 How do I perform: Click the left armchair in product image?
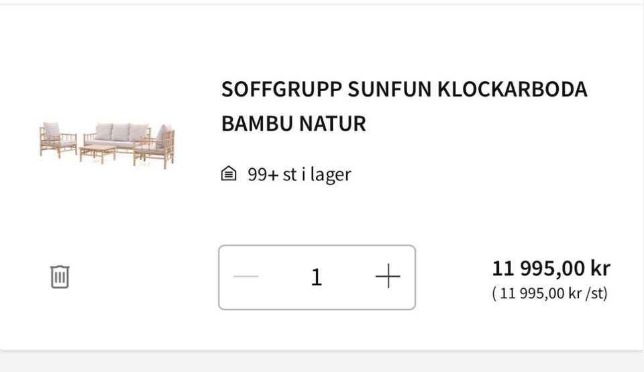[x=55, y=139]
